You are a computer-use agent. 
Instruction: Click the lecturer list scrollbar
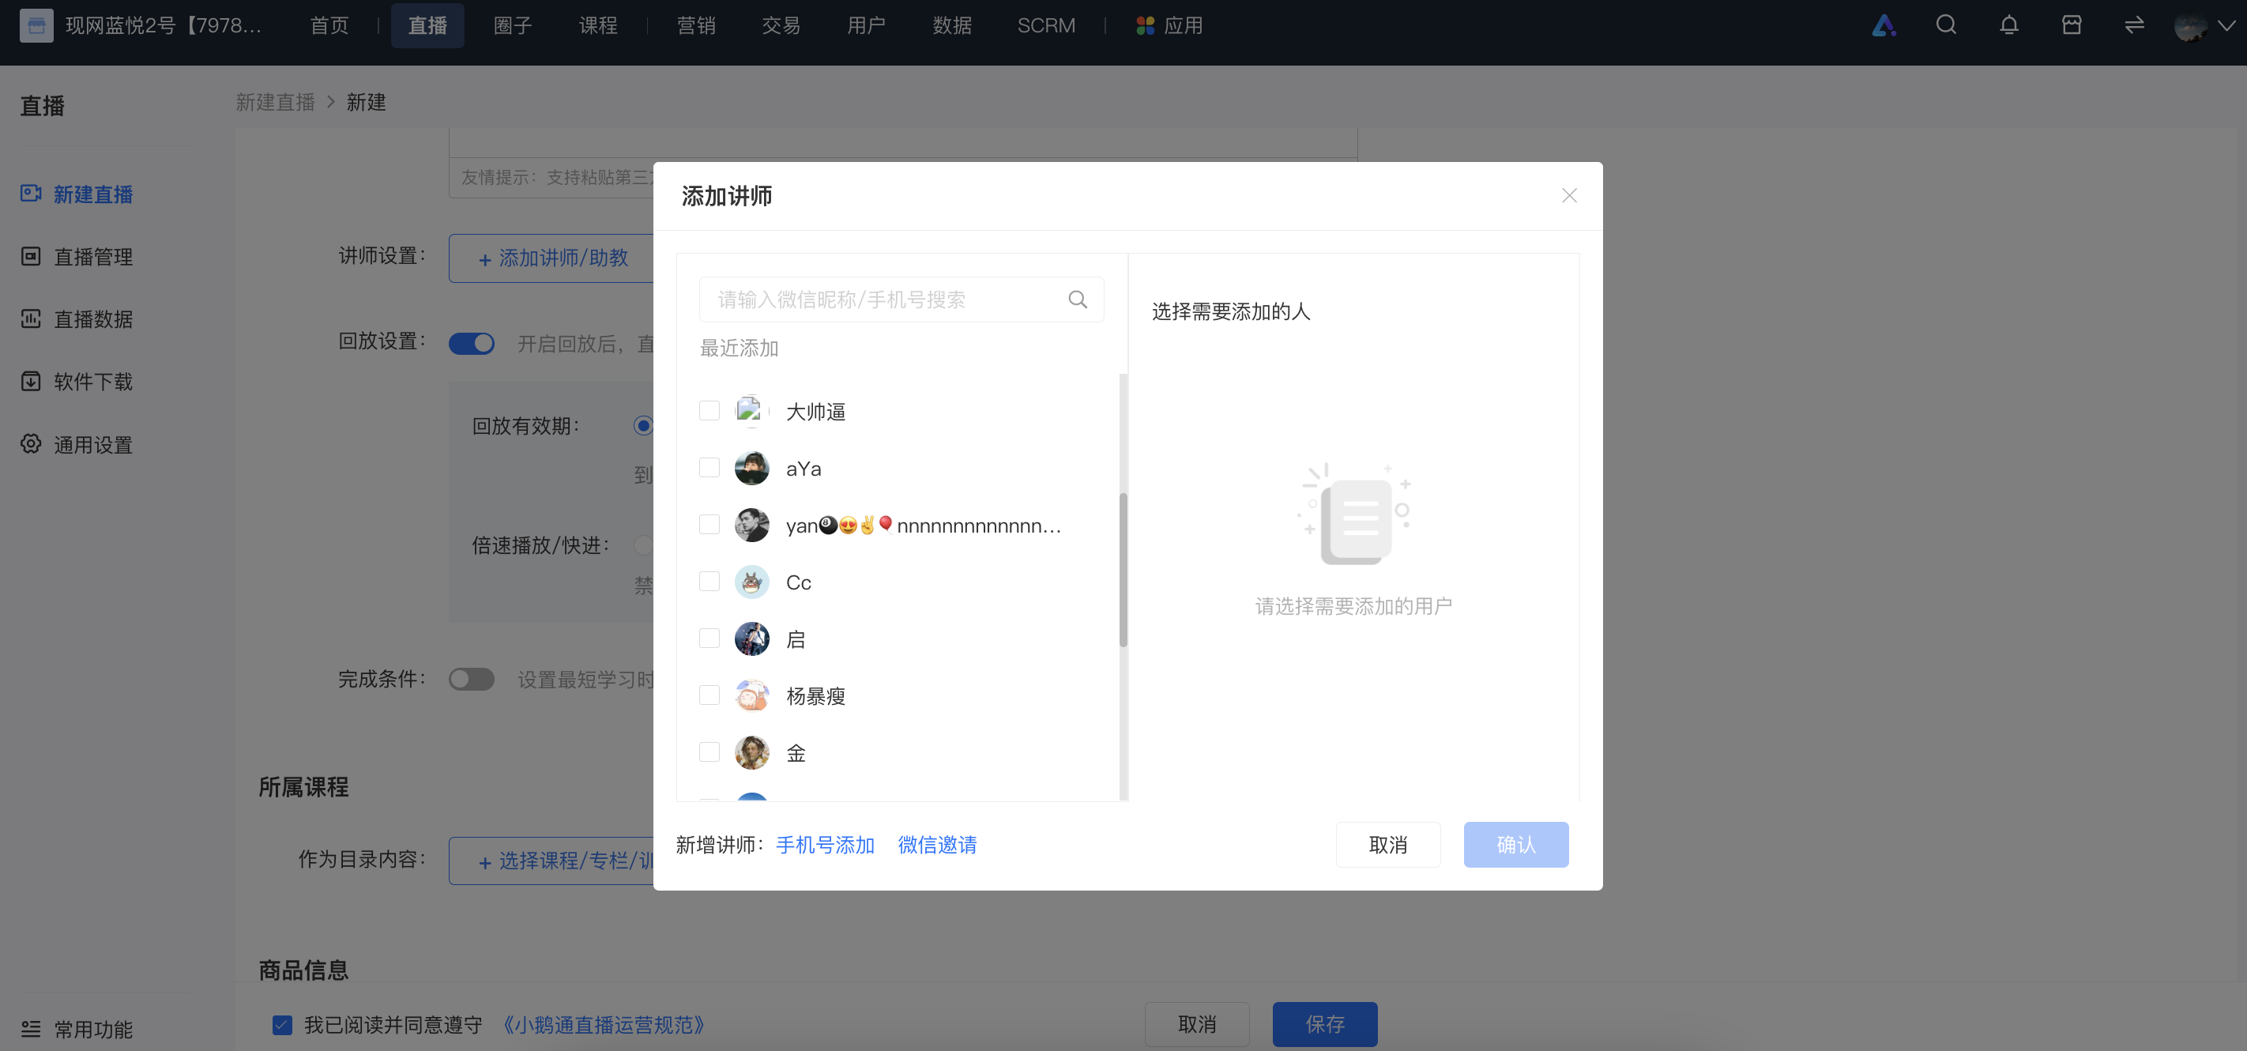point(1123,570)
